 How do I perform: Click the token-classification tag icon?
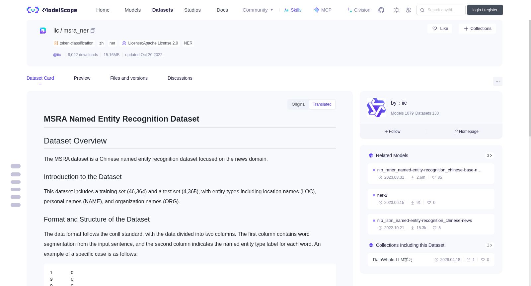(x=56, y=43)
